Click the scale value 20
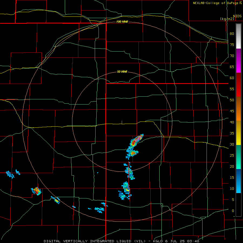This screenshot has height=243, width=243. [232, 166]
